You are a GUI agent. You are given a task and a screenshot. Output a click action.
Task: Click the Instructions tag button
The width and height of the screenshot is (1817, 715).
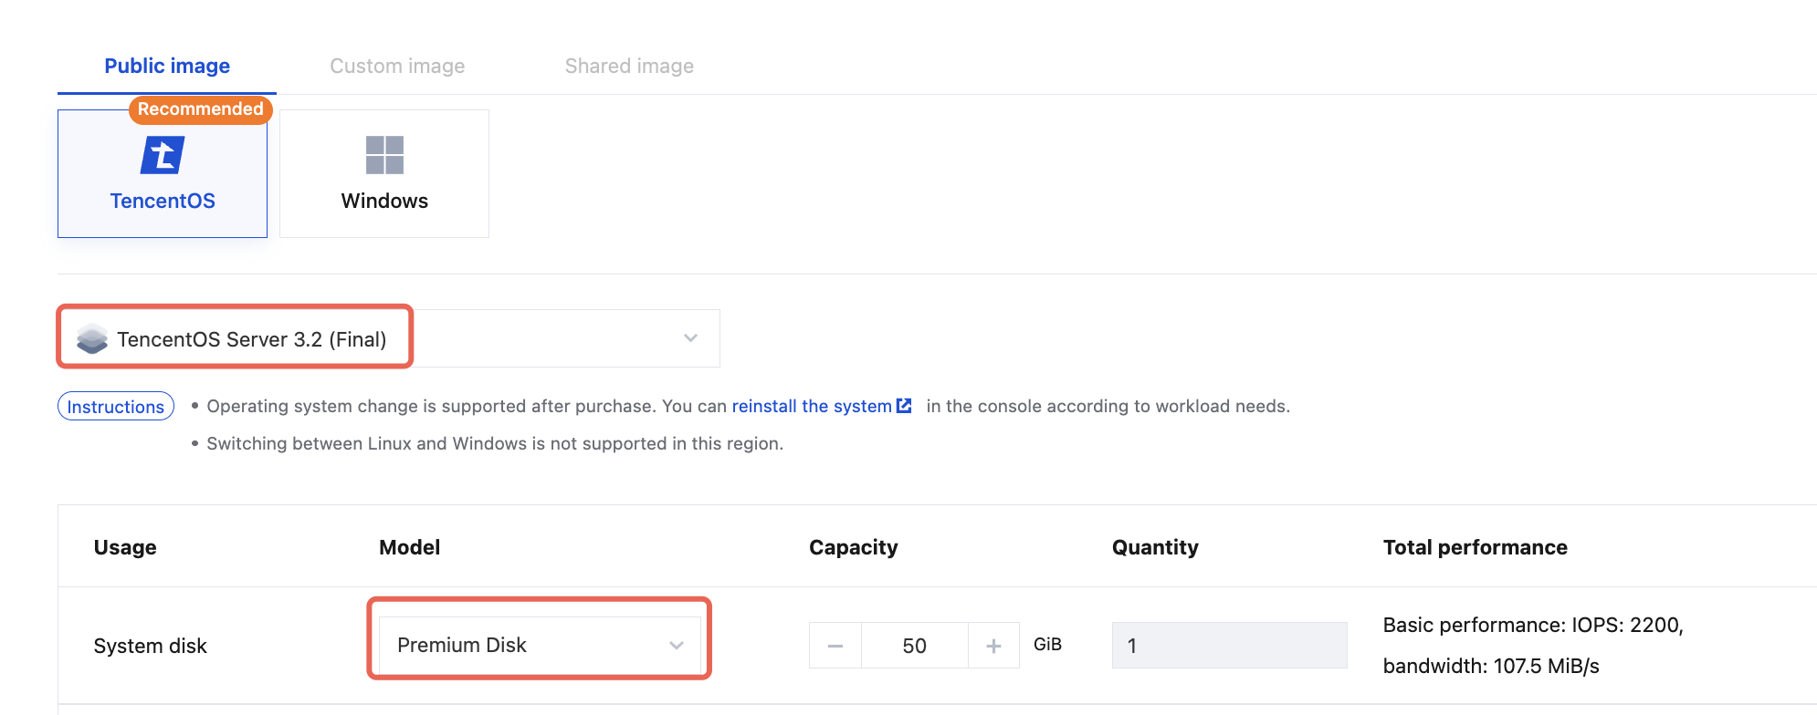coord(116,407)
